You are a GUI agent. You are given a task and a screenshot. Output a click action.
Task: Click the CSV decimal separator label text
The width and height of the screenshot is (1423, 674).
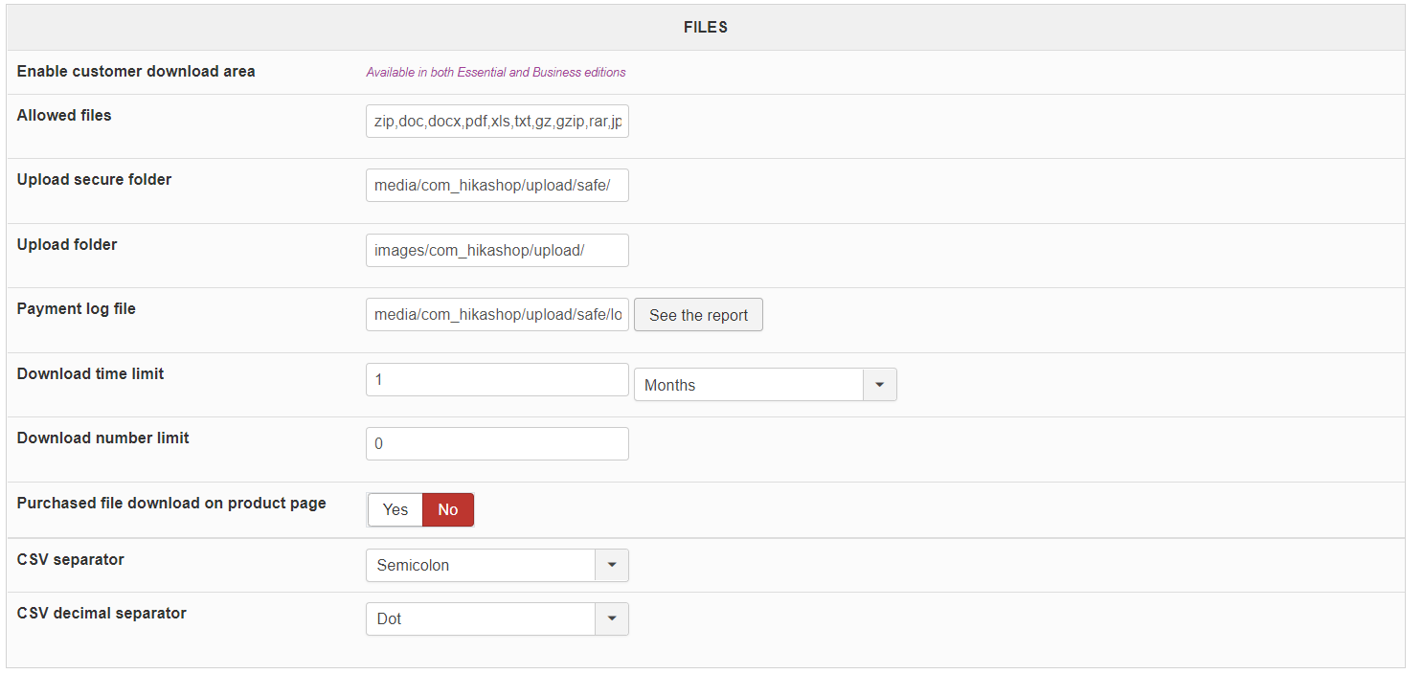(x=102, y=613)
